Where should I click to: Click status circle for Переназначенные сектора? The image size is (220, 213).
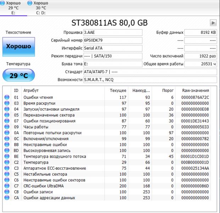(x=7, y=115)
